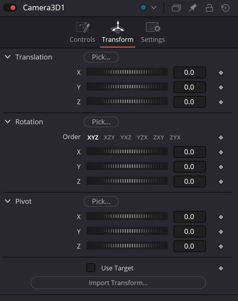Click the Translation Y slider
The height and width of the screenshot is (301, 238).
(127, 87)
